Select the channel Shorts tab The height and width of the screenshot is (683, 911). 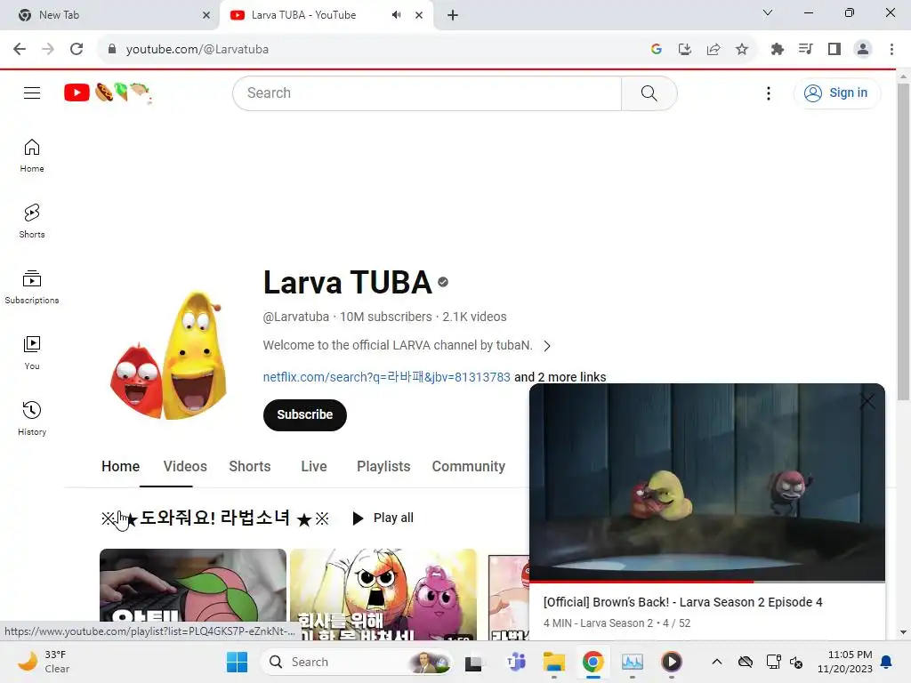tap(250, 466)
